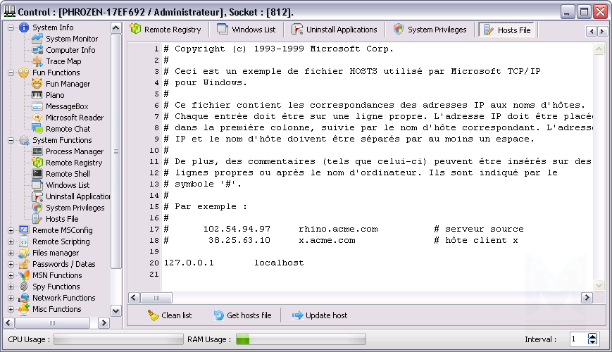Open the System Monitor tree item
This screenshot has width=612, height=352.
tap(72, 39)
